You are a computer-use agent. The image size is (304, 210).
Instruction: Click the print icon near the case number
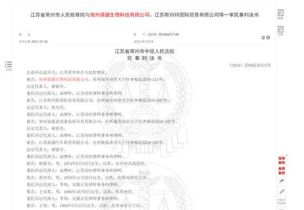(x=268, y=37)
